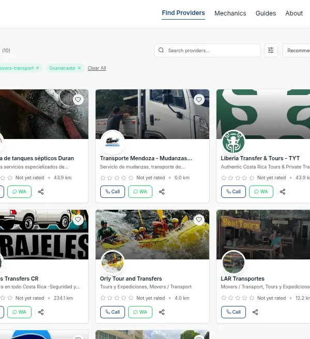Click the Orly Tour rafting avatar
The height and width of the screenshot is (339, 310).
[x=113, y=263]
